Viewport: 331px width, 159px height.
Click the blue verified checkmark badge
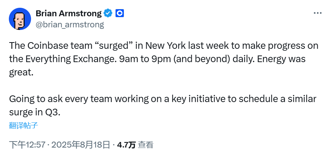pyautogui.click(x=108, y=14)
